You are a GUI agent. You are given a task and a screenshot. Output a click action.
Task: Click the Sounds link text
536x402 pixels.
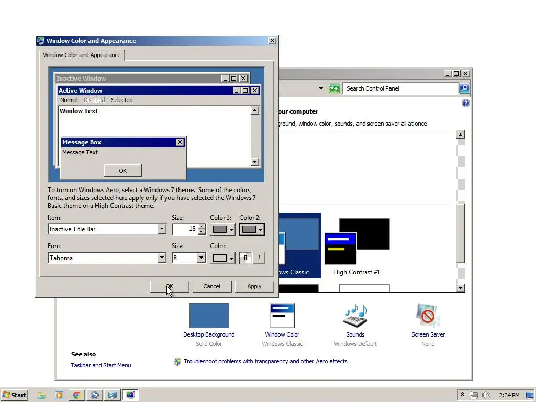click(355, 334)
